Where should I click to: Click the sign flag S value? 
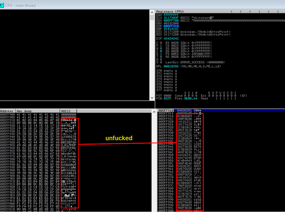pos(161,54)
